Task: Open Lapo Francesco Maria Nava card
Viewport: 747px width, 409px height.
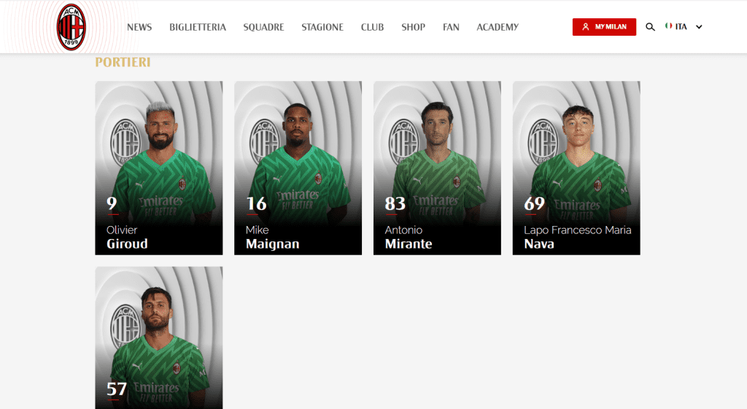Action: tap(576, 168)
